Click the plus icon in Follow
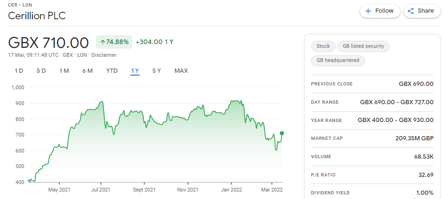Viewport: 444px width, 199px height. (368, 11)
